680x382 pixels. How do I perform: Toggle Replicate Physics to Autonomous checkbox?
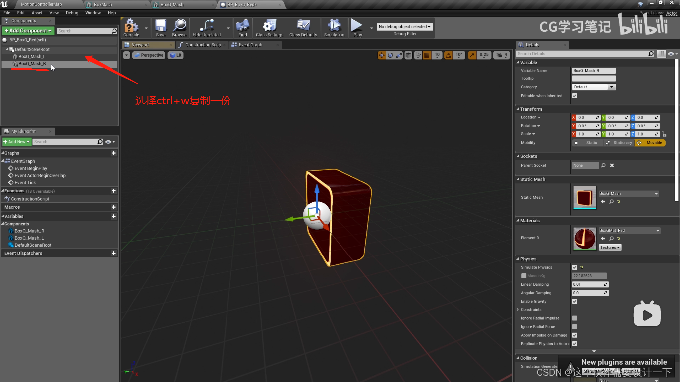coord(575,344)
